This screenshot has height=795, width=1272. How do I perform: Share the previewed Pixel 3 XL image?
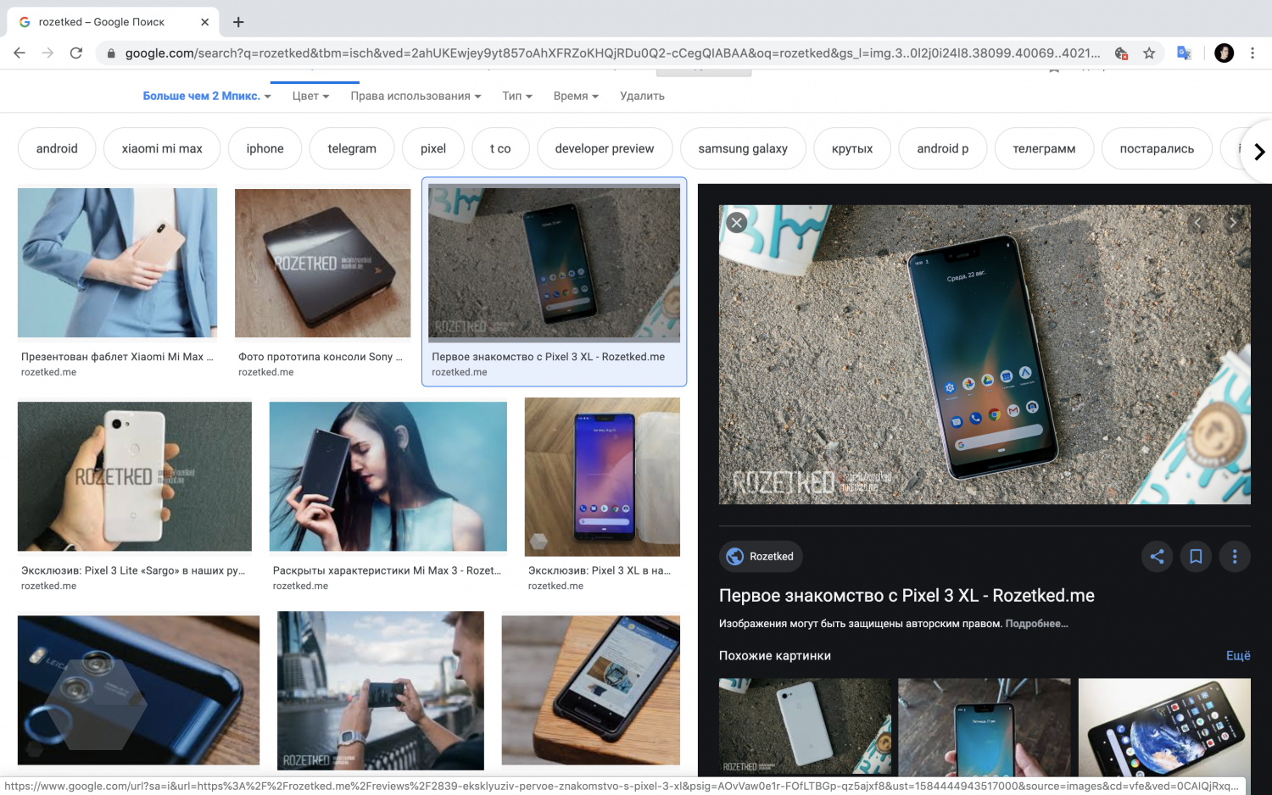click(1157, 556)
